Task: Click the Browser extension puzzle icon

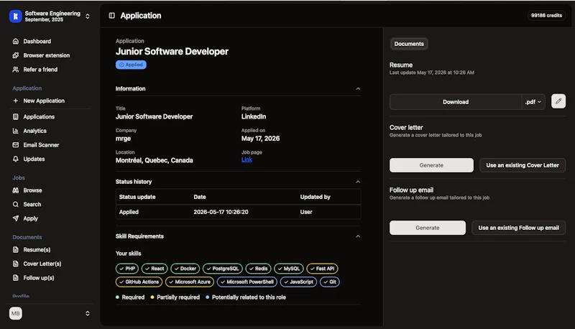Action: (x=15, y=55)
